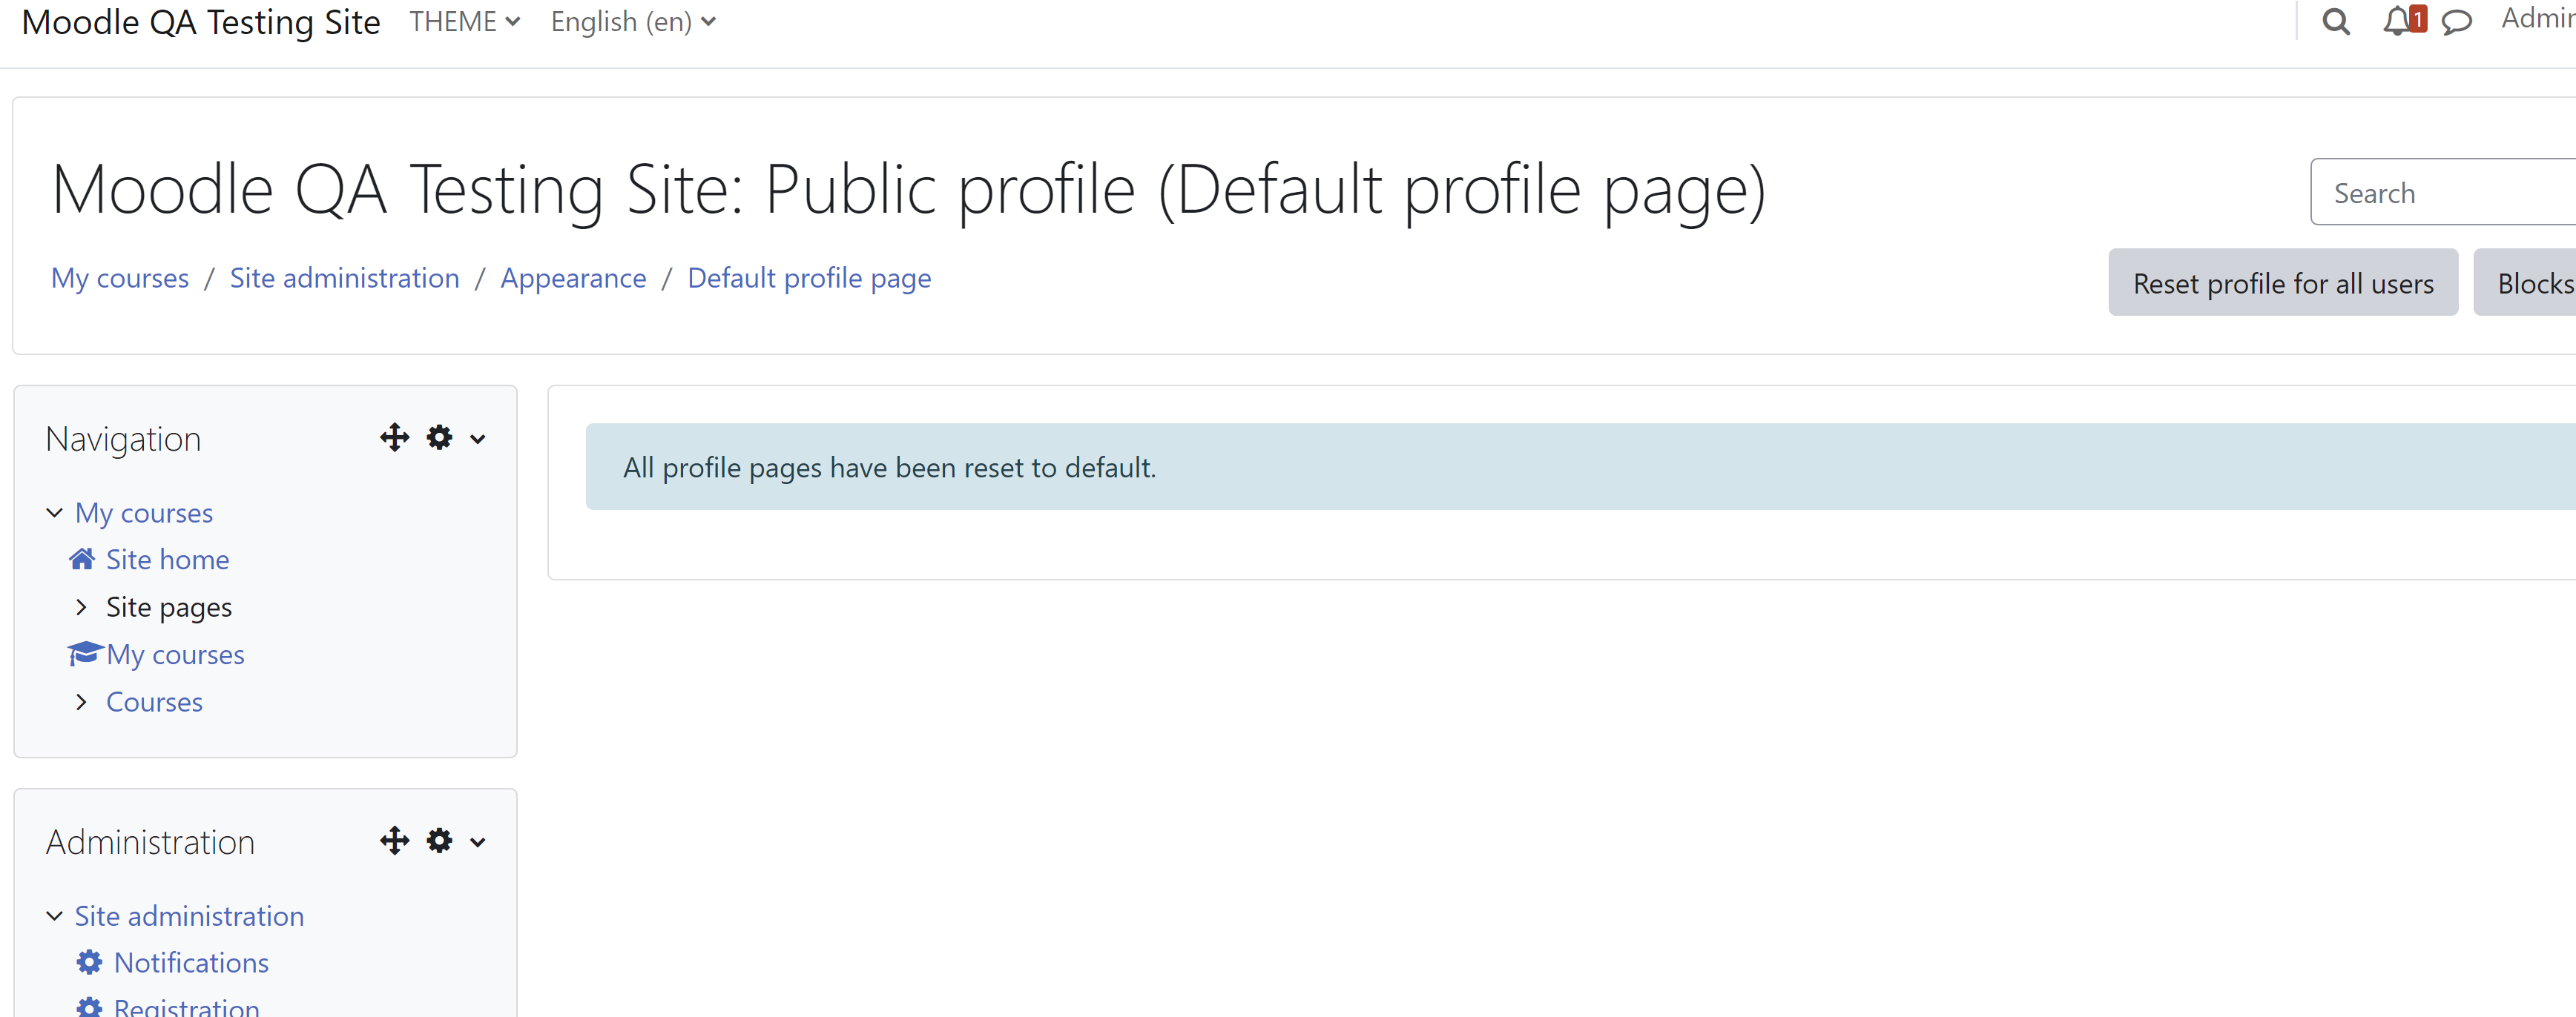The height and width of the screenshot is (1017, 2576).
Task: Select Site pages in Navigation block
Action: 169,606
